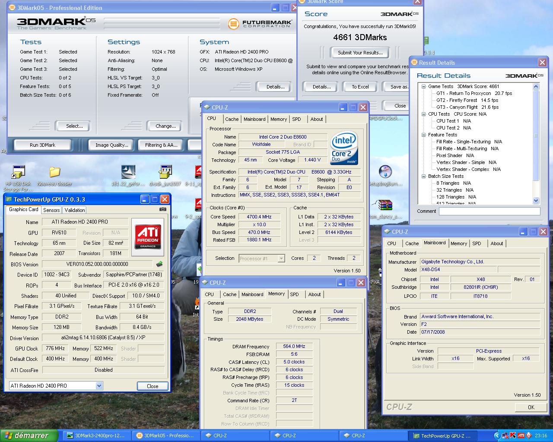This screenshot has height=442, width=553.
Task: Click the Result Details scrollbar up arrow
Action: coord(536,86)
